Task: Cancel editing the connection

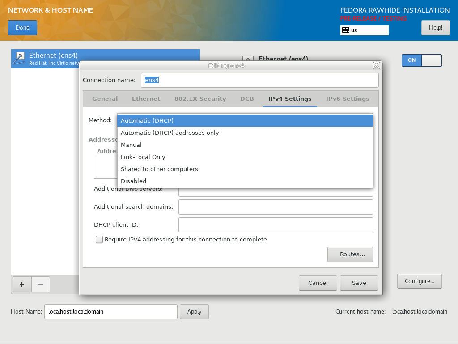Action: pyautogui.click(x=318, y=283)
